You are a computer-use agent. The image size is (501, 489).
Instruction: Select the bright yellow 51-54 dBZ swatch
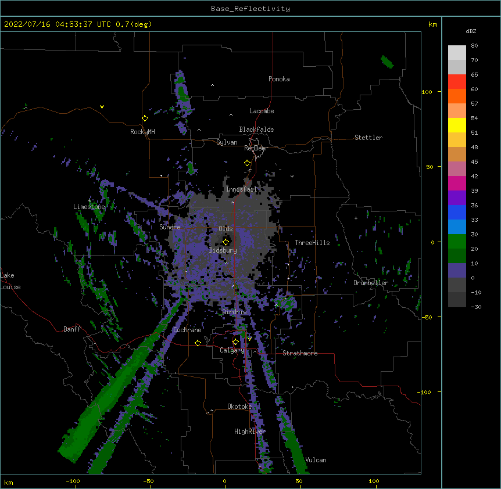pyautogui.click(x=457, y=125)
